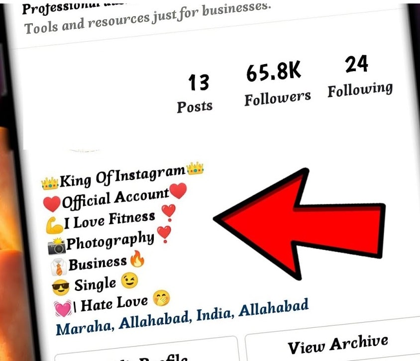Click the flexed bicep emoji beside I Love Fitness
The height and width of the screenshot is (361, 420).
click(54, 225)
